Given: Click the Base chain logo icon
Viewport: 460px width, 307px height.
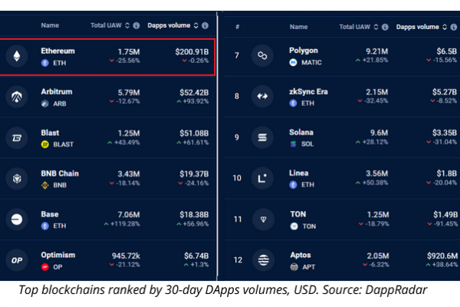Looking at the screenshot, I should (x=17, y=220).
